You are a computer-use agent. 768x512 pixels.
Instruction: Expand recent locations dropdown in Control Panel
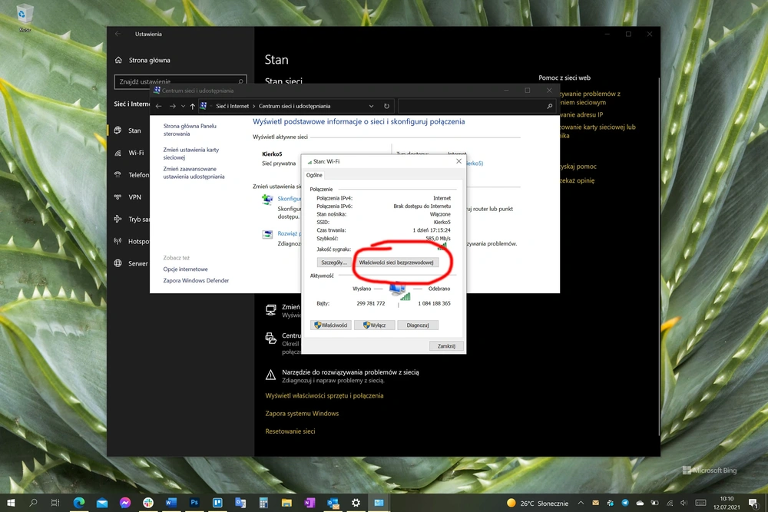click(184, 106)
